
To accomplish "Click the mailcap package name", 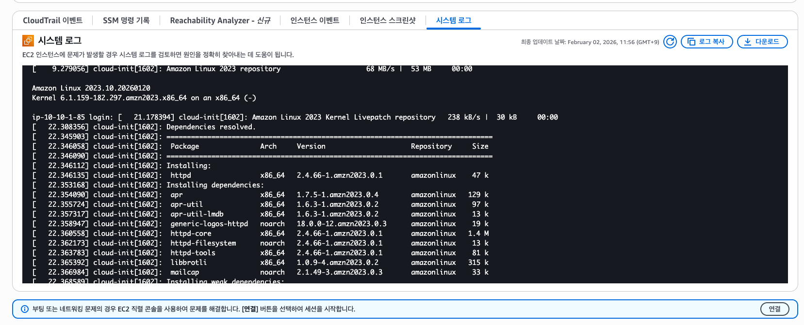I will pos(185,272).
